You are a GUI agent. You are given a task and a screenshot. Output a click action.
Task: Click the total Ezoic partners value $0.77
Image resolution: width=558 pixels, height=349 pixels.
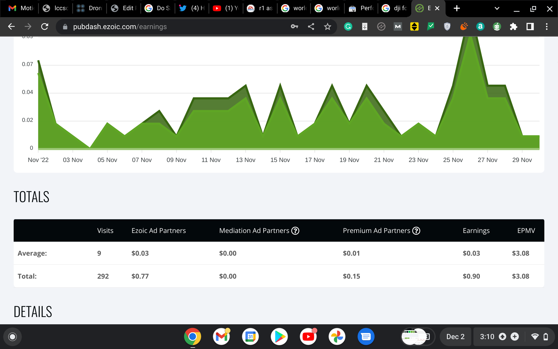[140, 276]
